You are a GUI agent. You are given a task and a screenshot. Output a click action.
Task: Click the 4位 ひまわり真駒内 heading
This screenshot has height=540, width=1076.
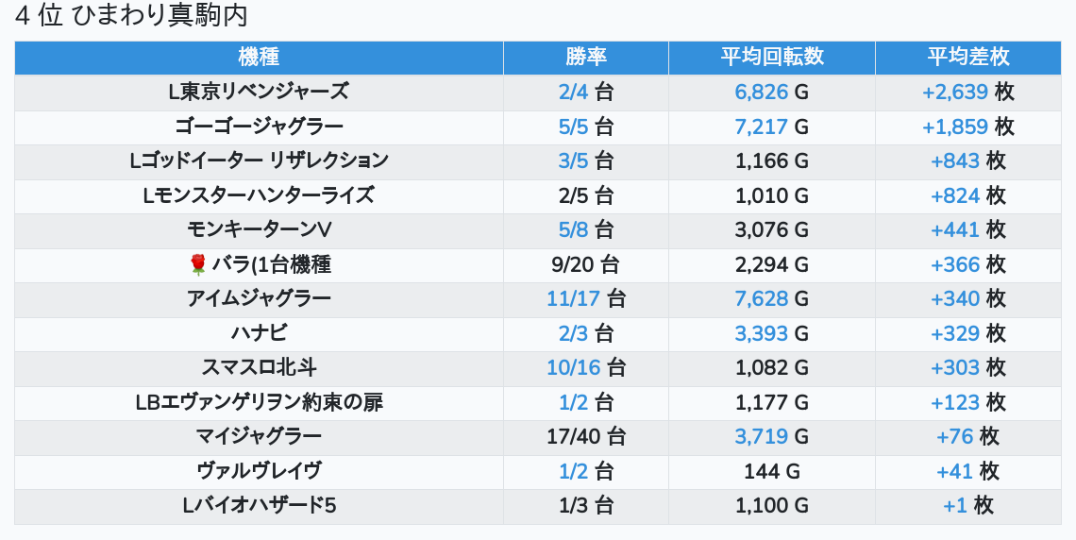coord(131,15)
